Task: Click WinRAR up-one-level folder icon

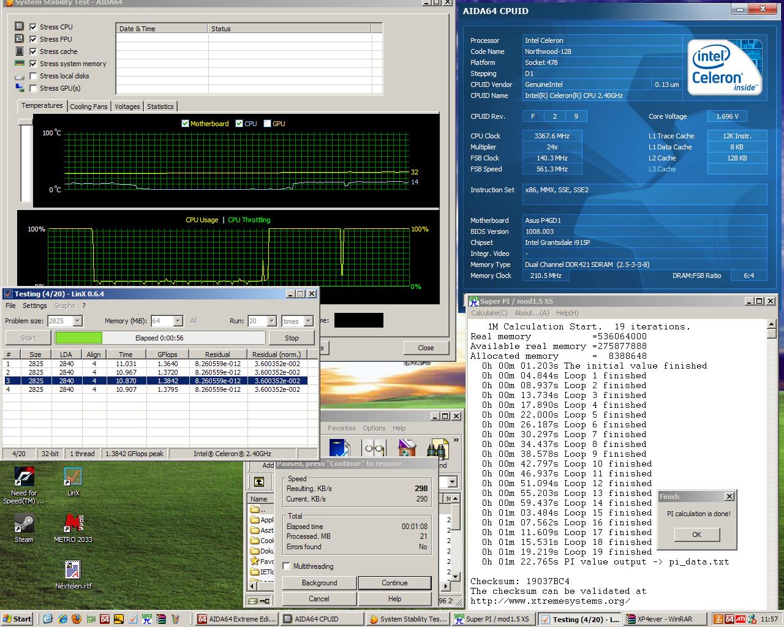Action: [259, 482]
